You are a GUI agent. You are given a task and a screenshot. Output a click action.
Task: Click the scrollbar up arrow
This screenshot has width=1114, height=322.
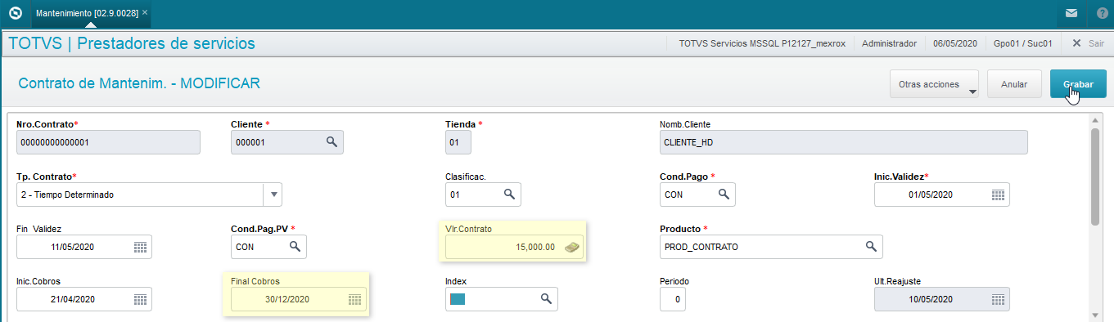tap(1095, 120)
